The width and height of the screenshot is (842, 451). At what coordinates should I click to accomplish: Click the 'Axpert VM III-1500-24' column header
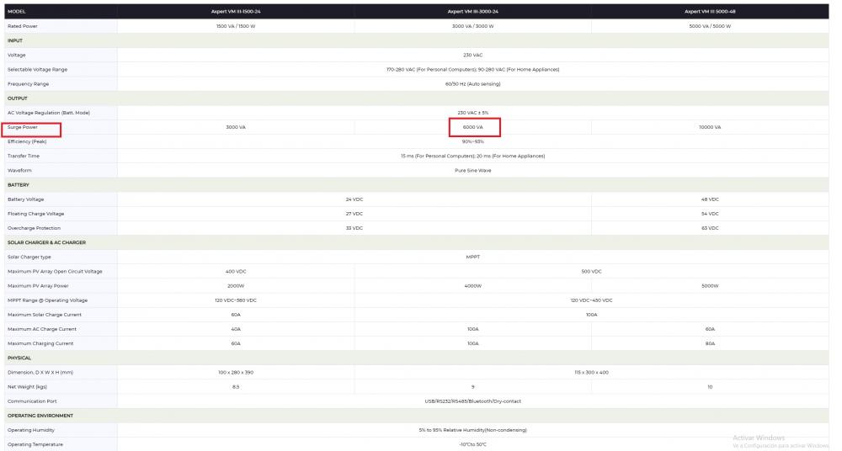(x=236, y=11)
